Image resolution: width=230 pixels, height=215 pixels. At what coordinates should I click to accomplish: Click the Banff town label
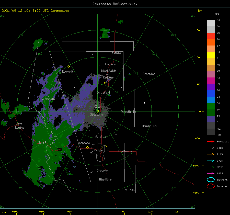pos(42,142)
